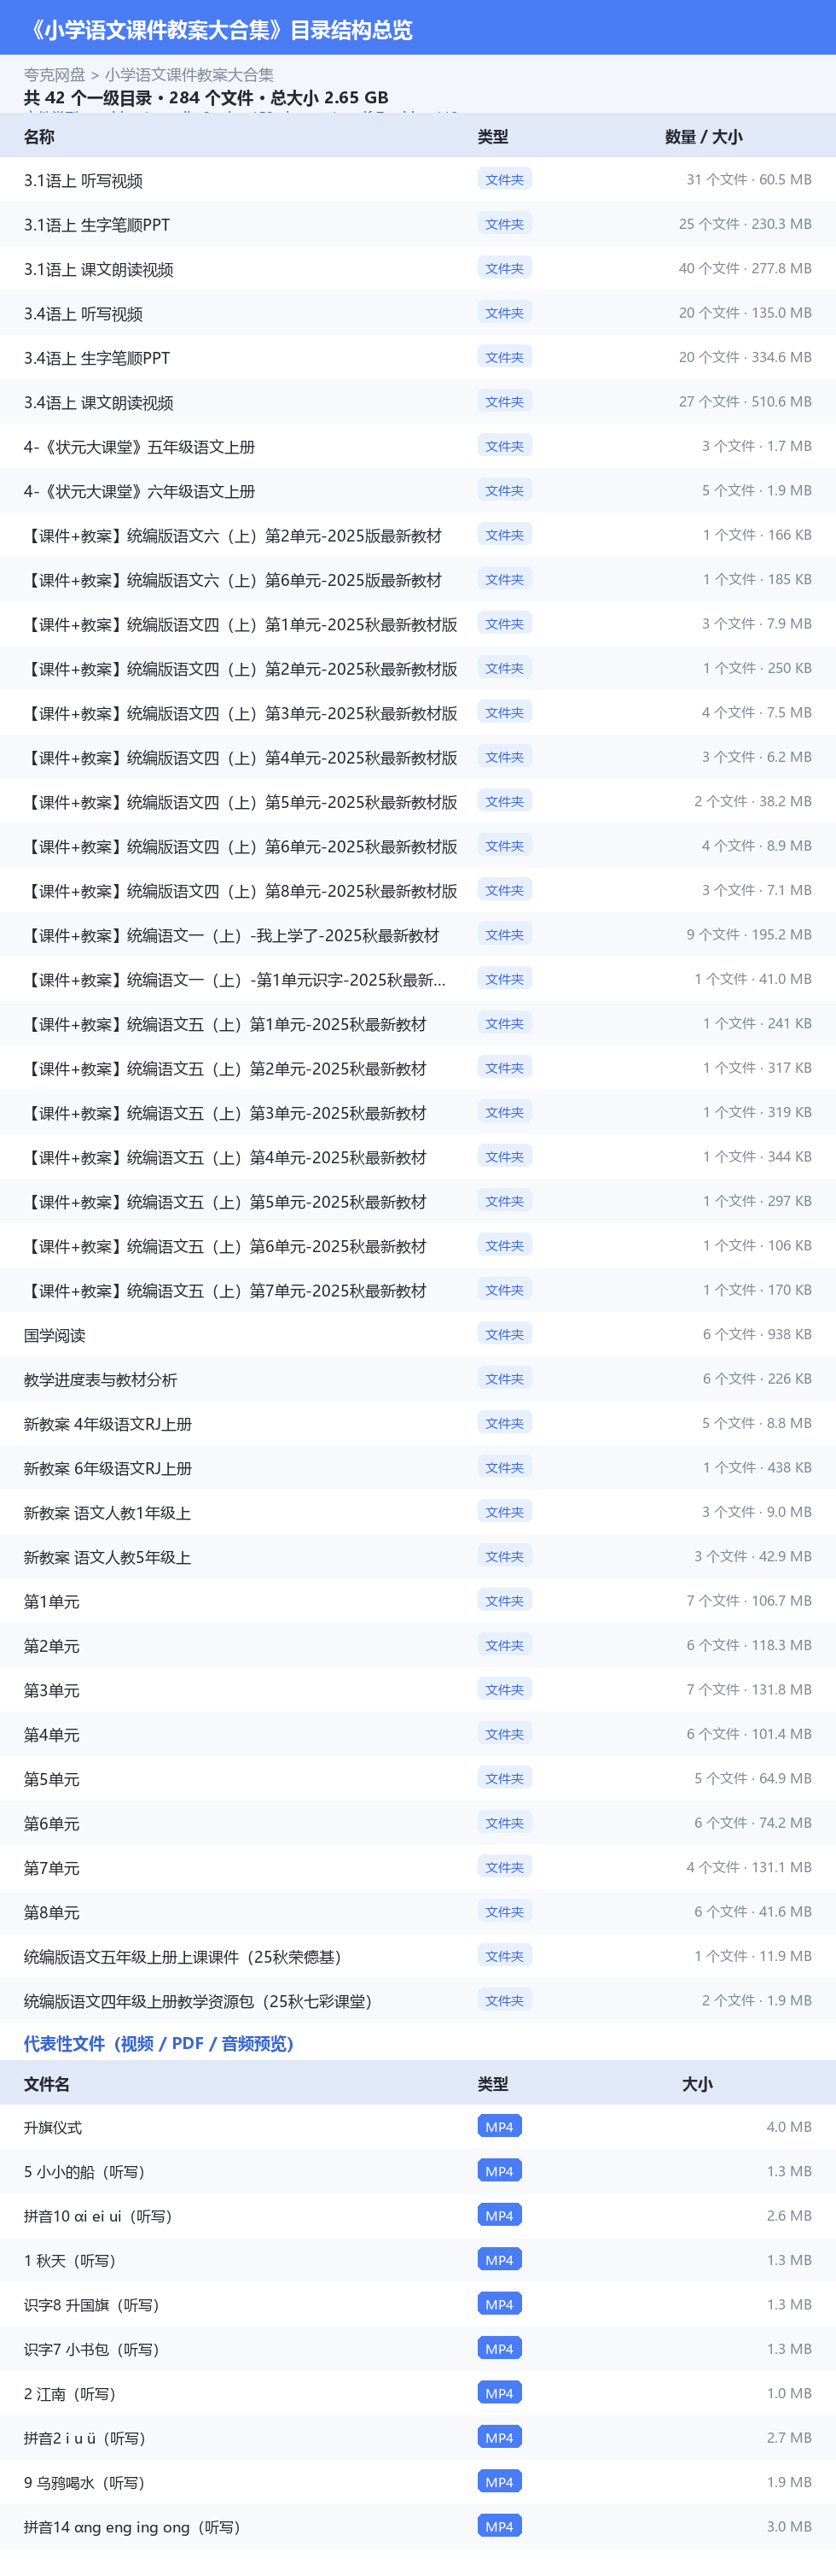
Task: Open 新教案 语文人教1年级上 folder
Action: pos(417,1512)
